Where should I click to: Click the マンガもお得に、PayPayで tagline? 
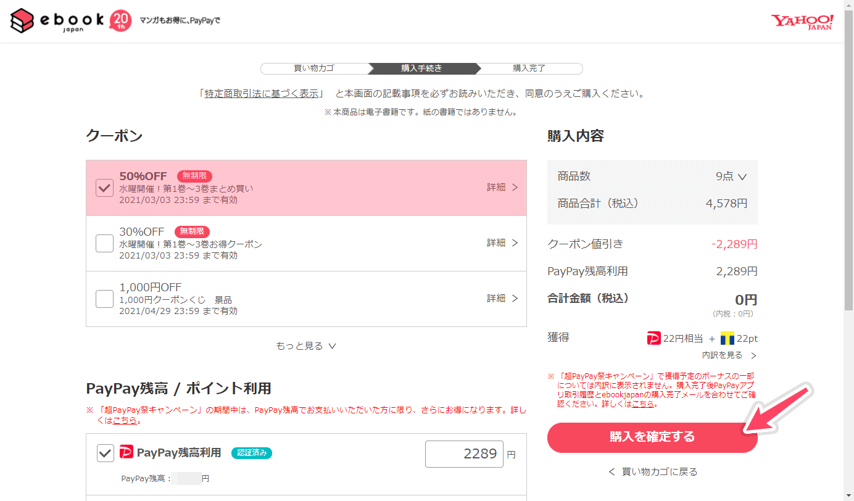tap(180, 21)
